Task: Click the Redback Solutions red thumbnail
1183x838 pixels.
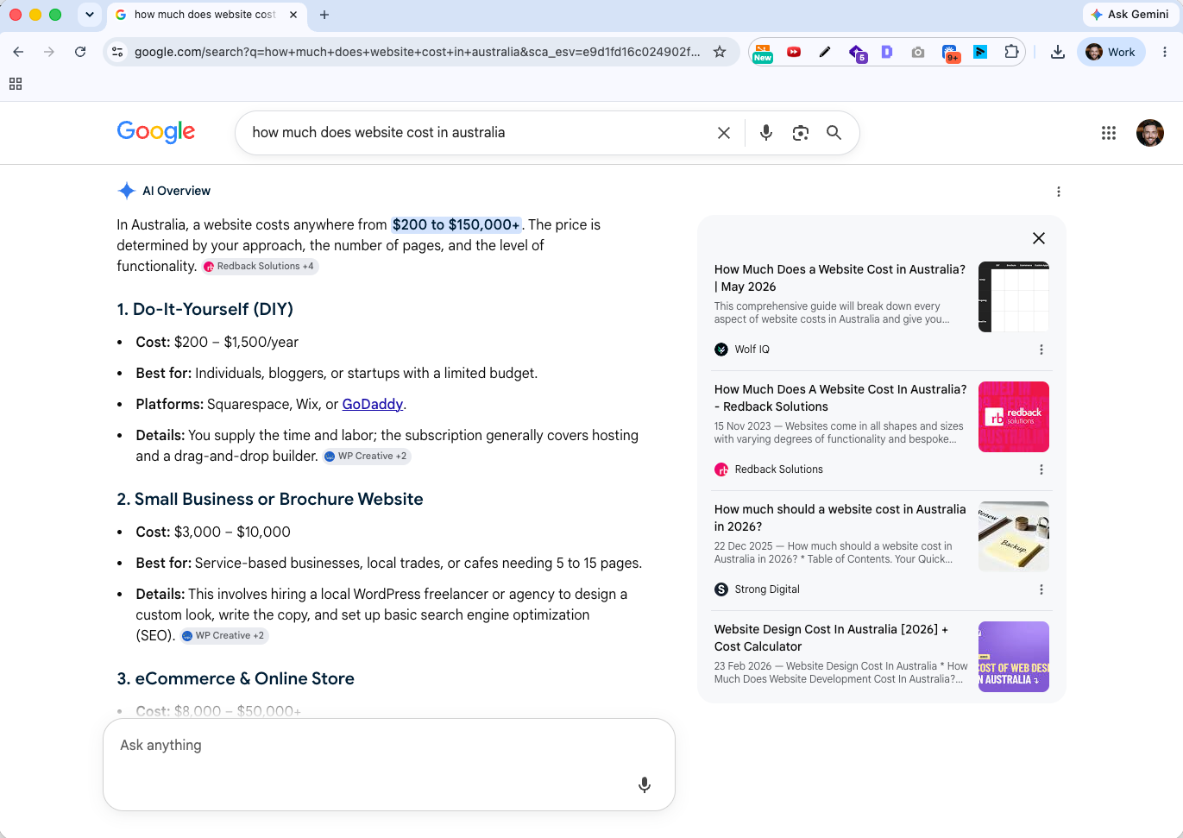Action: click(x=1014, y=417)
